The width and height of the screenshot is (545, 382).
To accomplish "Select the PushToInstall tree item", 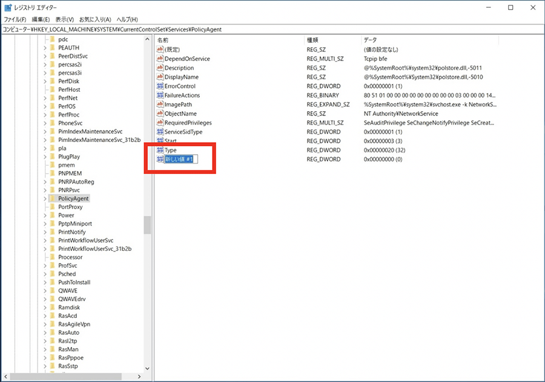I will [74, 282].
